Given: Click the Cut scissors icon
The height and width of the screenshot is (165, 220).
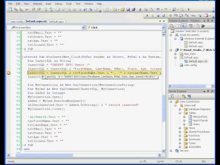Looking at the screenshot, I should (x=140, y=10).
